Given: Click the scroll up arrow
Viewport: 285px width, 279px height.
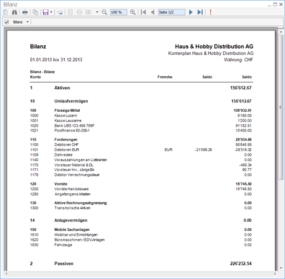Looking at the screenshot, I should (281, 32).
